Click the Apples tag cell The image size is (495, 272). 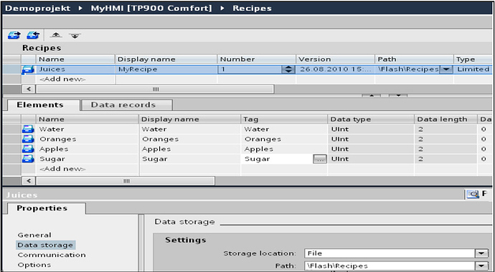[284, 149]
